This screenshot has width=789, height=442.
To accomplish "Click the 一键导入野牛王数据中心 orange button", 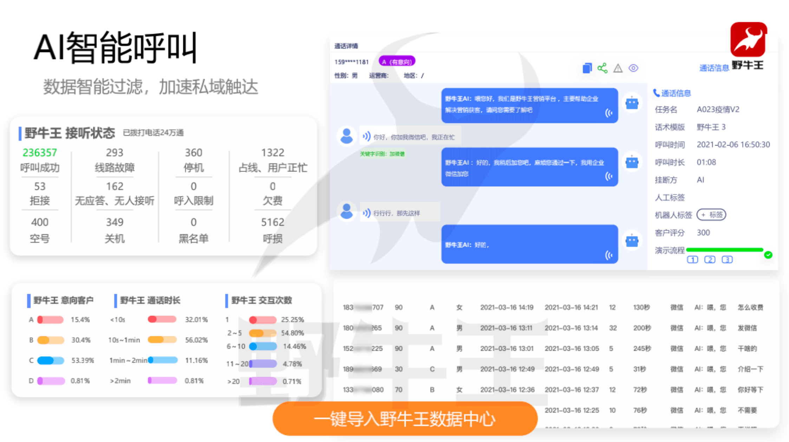I will point(405,419).
